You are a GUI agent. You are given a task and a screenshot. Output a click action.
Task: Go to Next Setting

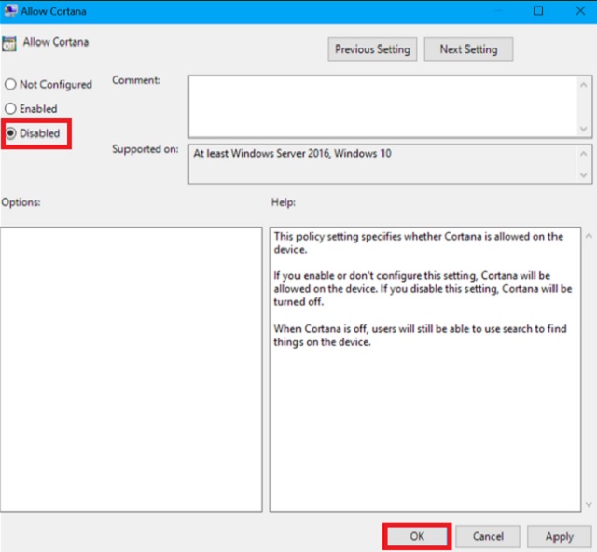point(468,49)
